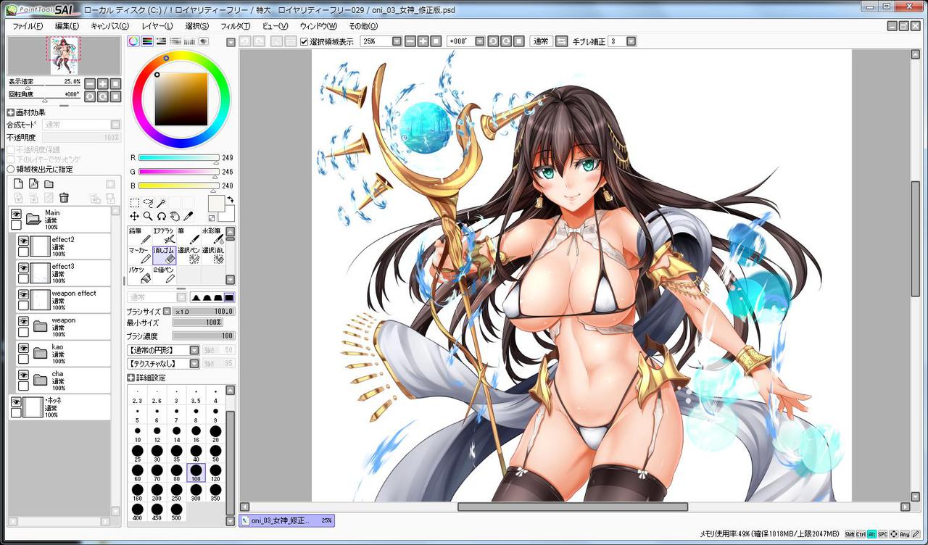Show the color wheel panel
Viewport: 928px width, 545px height.
point(133,41)
